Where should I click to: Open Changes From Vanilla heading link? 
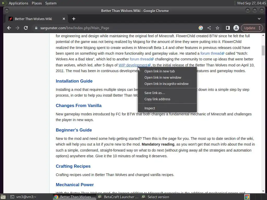pos(78,106)
